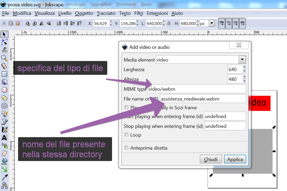This screenshot has width=287, height=191.
Task: Select the Paint bucket fill tool
Action: click(4, 161)
